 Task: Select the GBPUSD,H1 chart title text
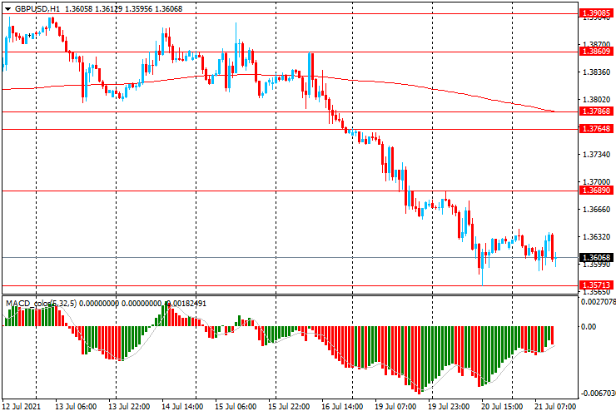point(37,8)
